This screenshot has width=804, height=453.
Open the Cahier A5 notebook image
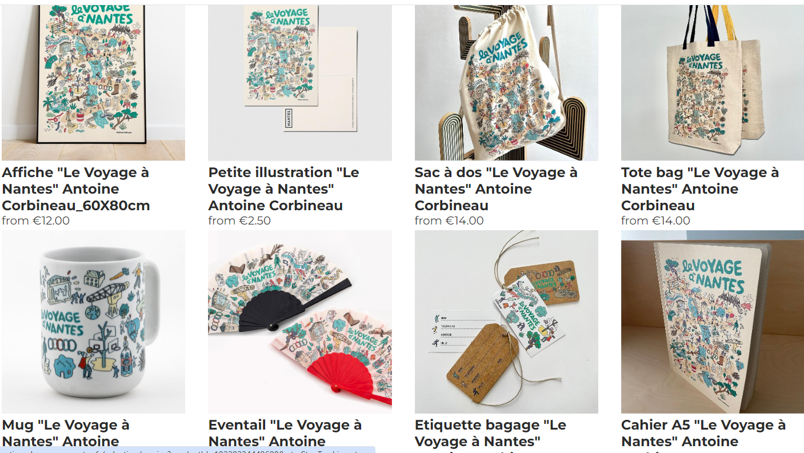[x=713, y=322]
